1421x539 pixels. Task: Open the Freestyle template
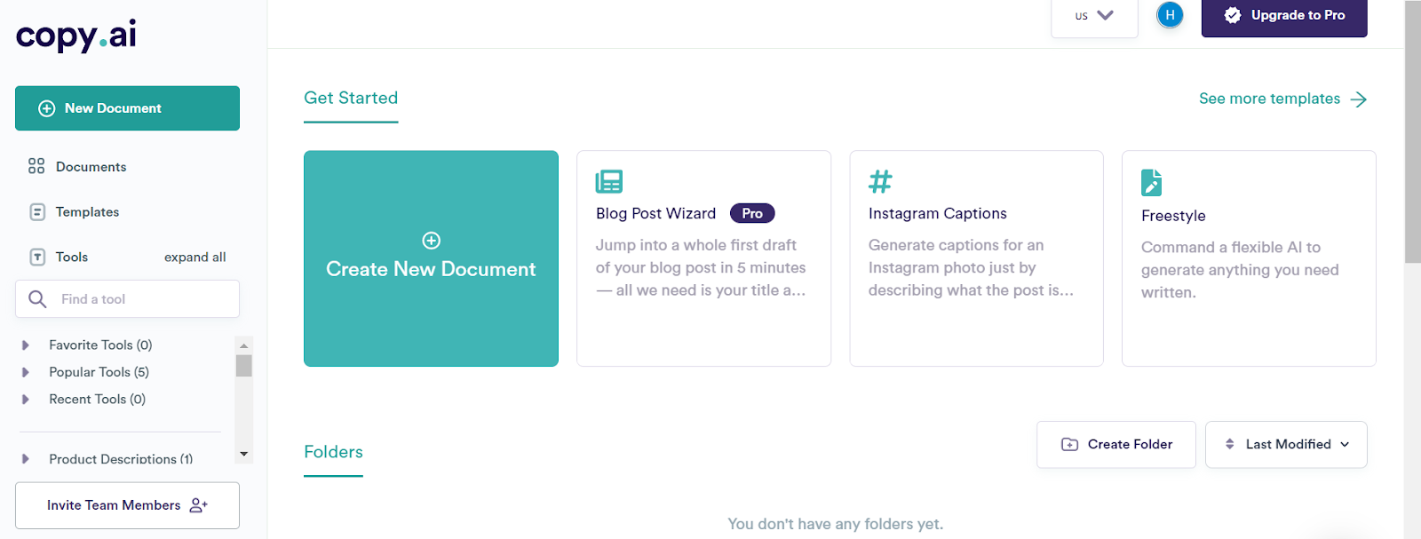[1249, 258]
